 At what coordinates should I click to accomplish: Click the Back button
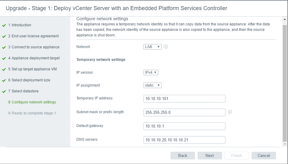pos(182,155)
